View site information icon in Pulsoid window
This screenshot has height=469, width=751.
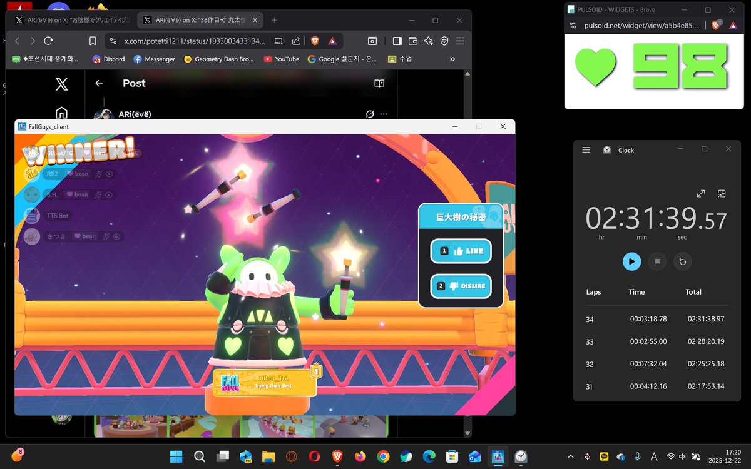572,26
